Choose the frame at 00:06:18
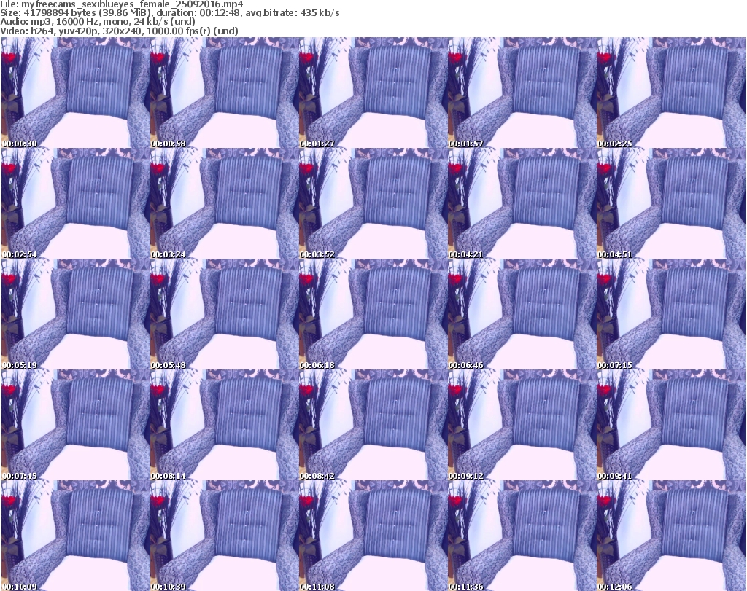The image size is (747, 591). pos(373,314)
